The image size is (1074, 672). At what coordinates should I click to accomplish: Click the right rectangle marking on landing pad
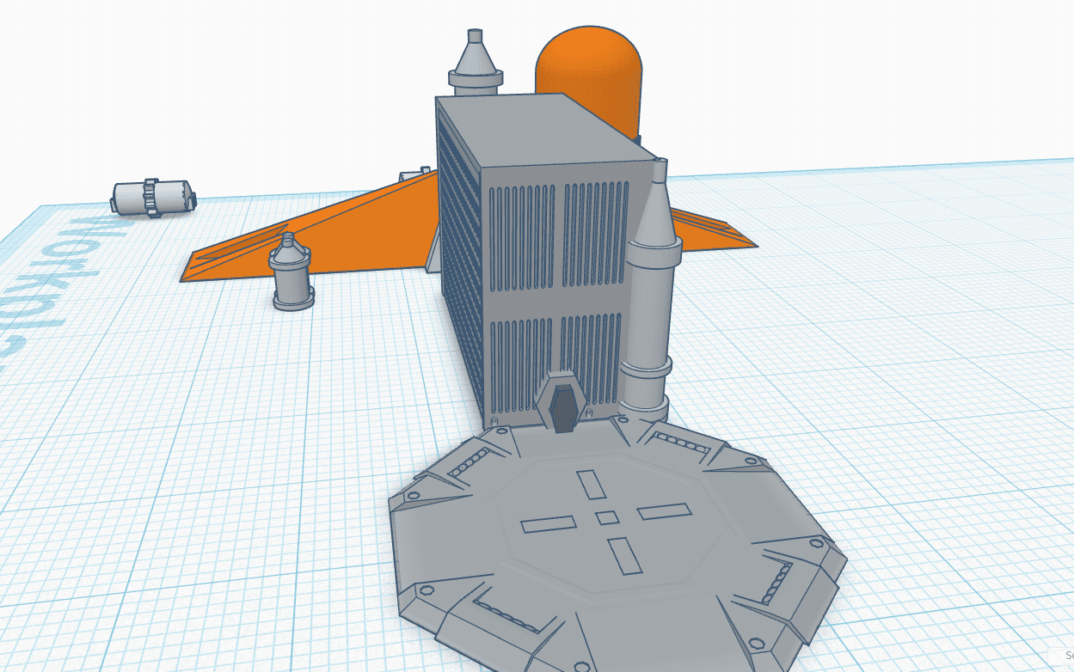[x=664, y=511]
